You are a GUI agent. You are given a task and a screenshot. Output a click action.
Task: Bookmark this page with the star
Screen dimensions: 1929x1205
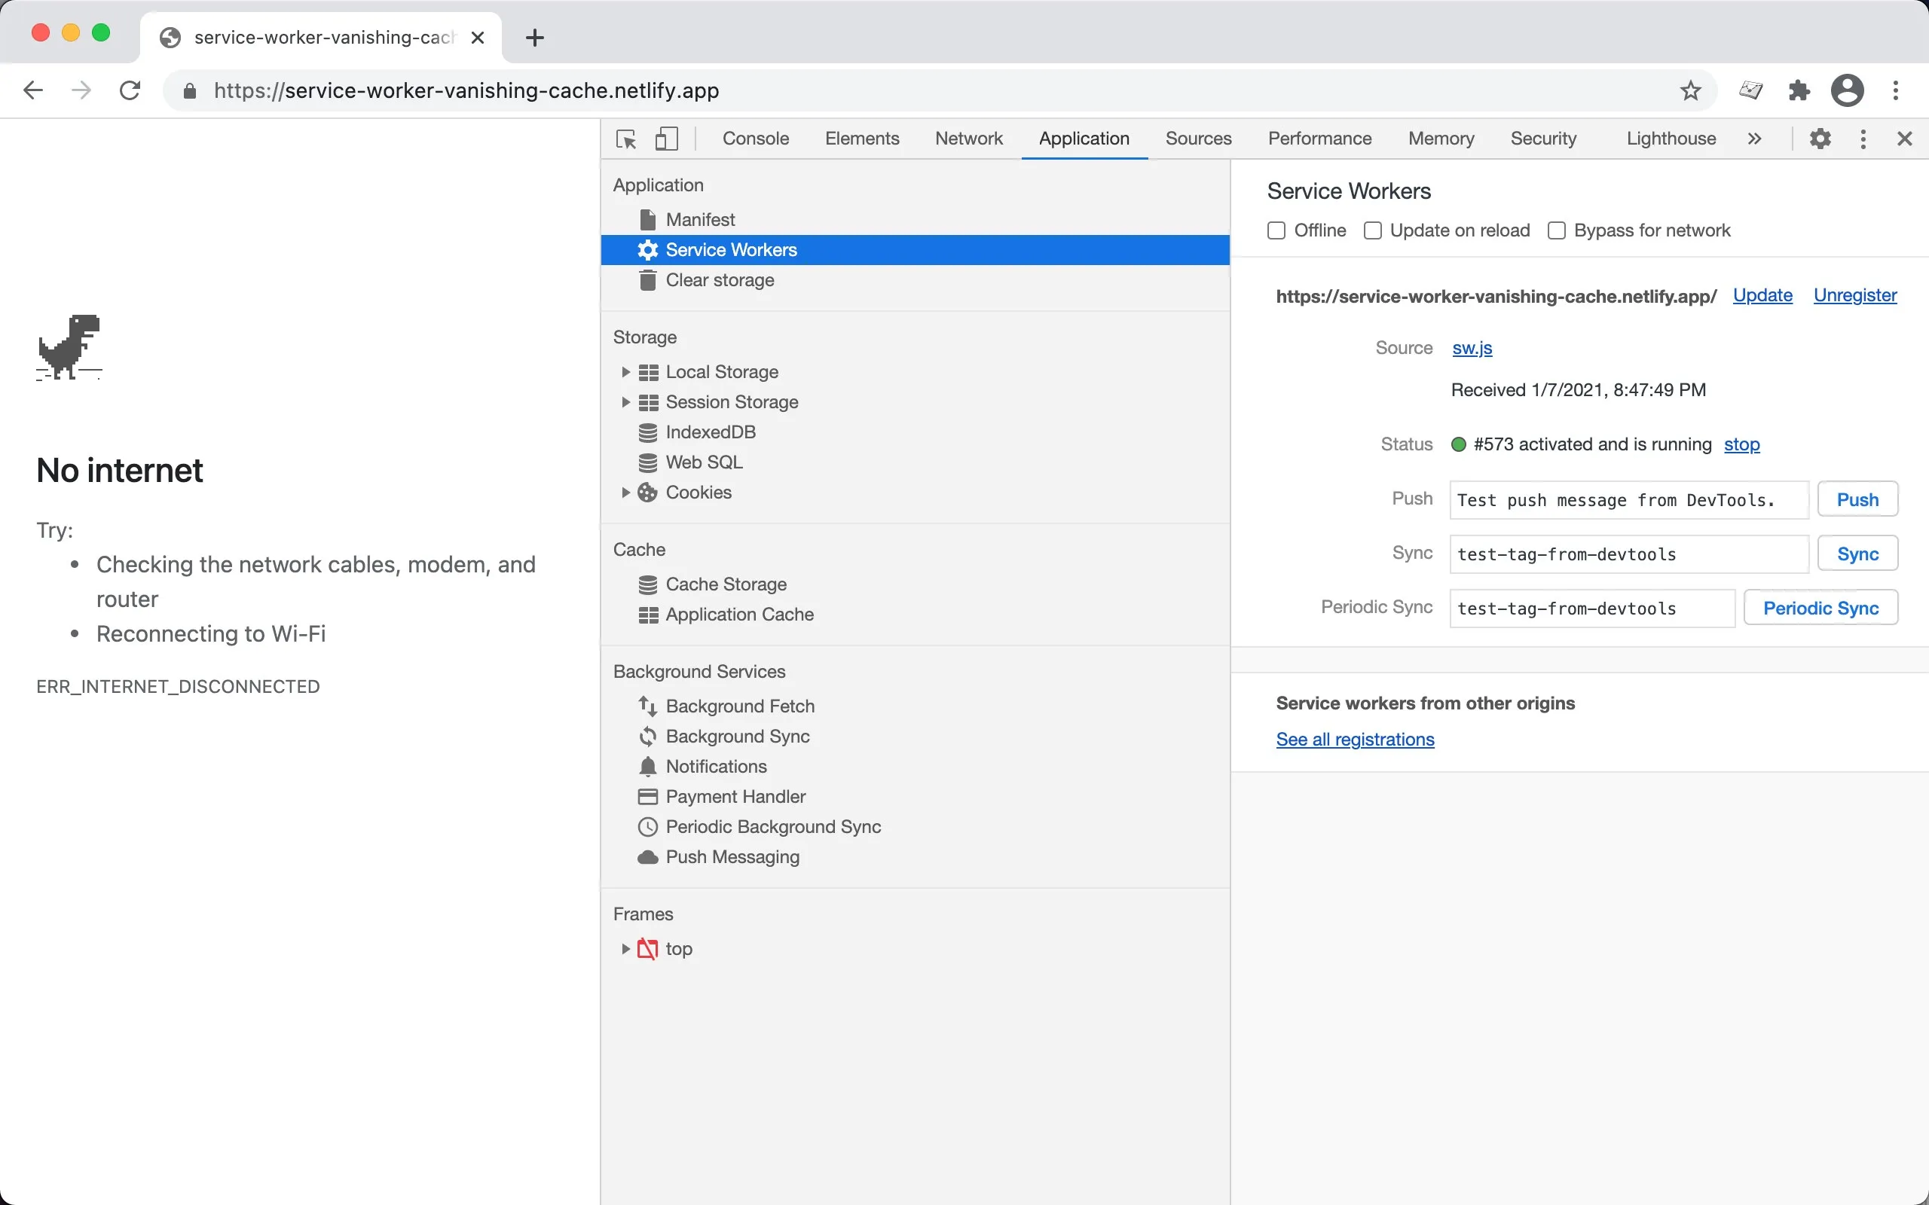pyautogui.click(x=1690, y=91)
